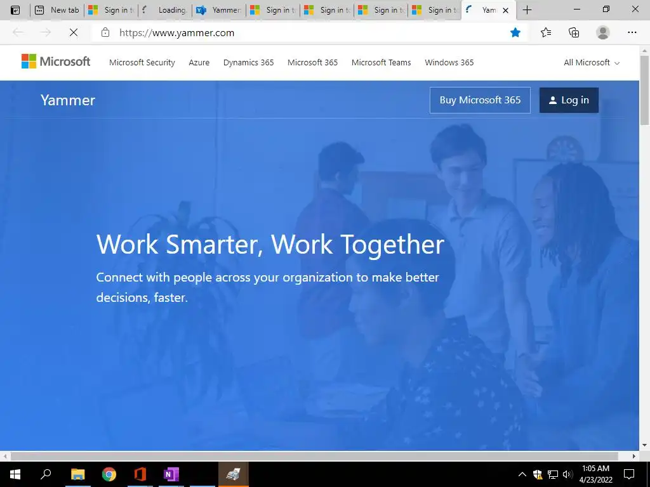
Task: Switch to the New tab tab
Action: coord(56,10)
